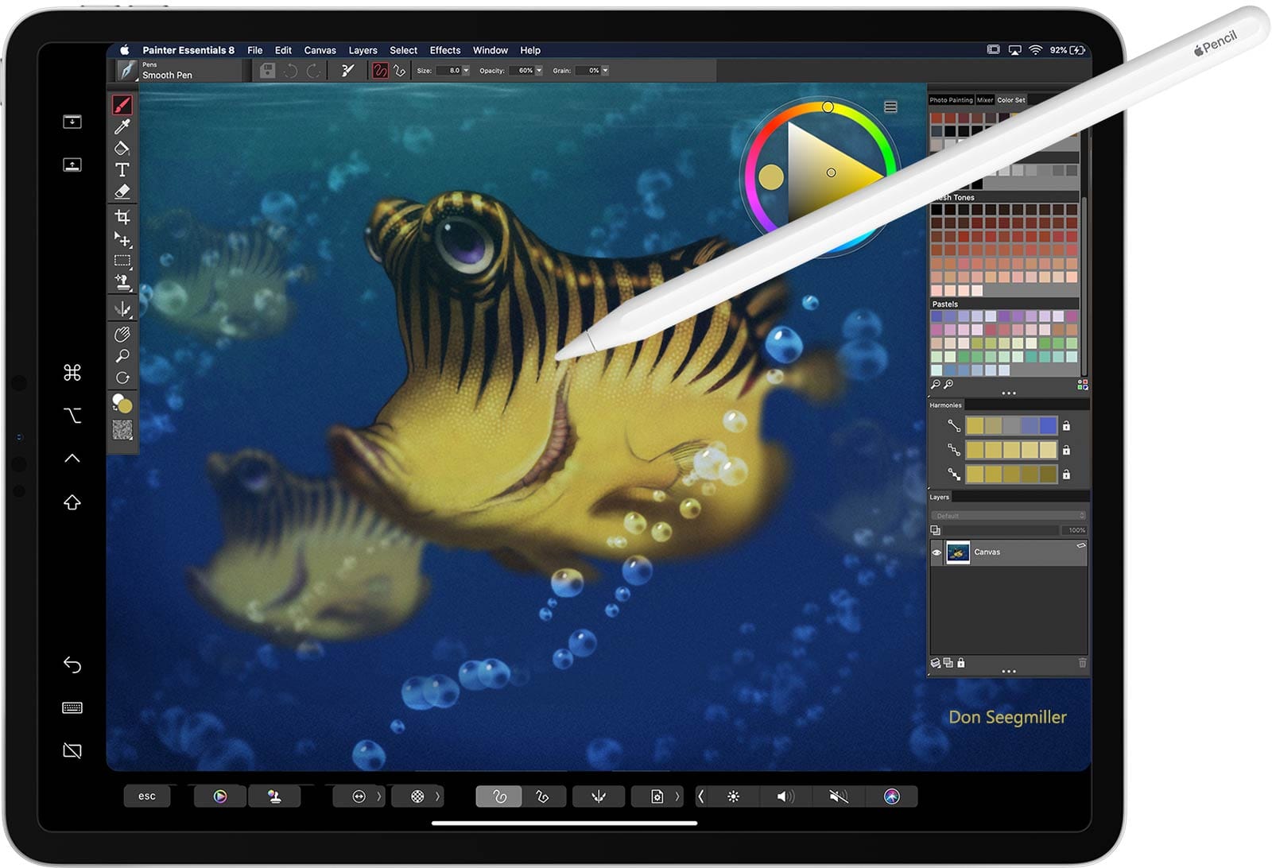
Task: Open the Size value dropdown
Action: coord(466,71)
